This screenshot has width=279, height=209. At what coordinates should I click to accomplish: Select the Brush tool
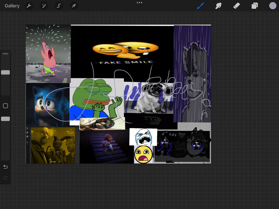click(201, 6)
